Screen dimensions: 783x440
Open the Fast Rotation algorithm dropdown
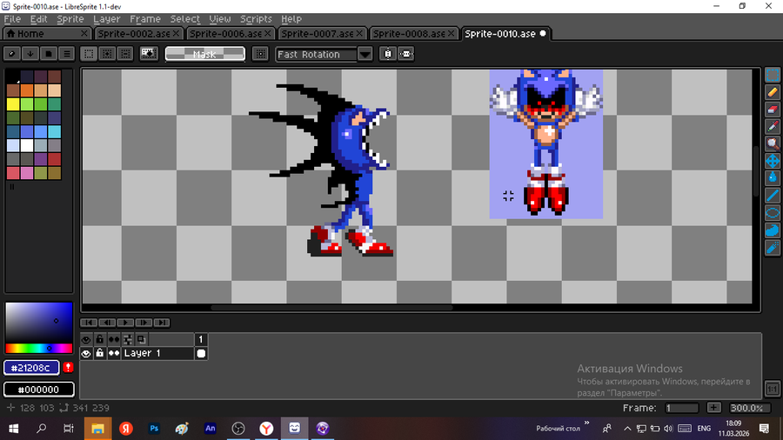point(365,54)
